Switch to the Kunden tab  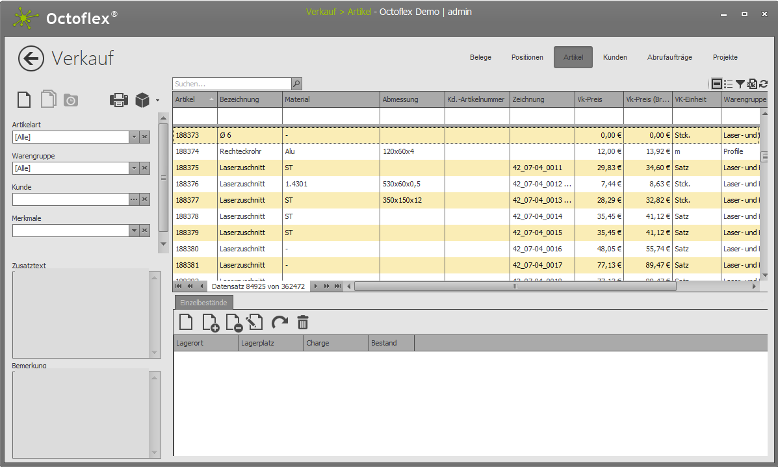click(615, 57)
